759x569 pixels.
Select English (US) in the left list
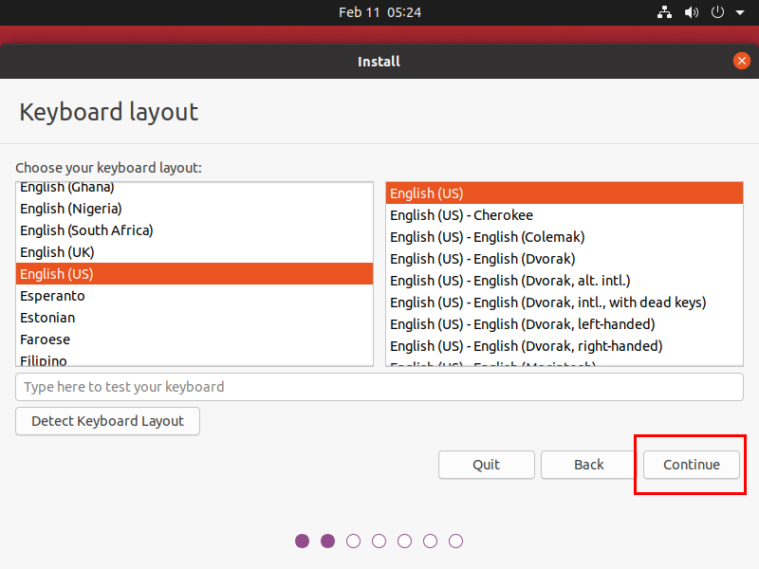coord(194,274)
